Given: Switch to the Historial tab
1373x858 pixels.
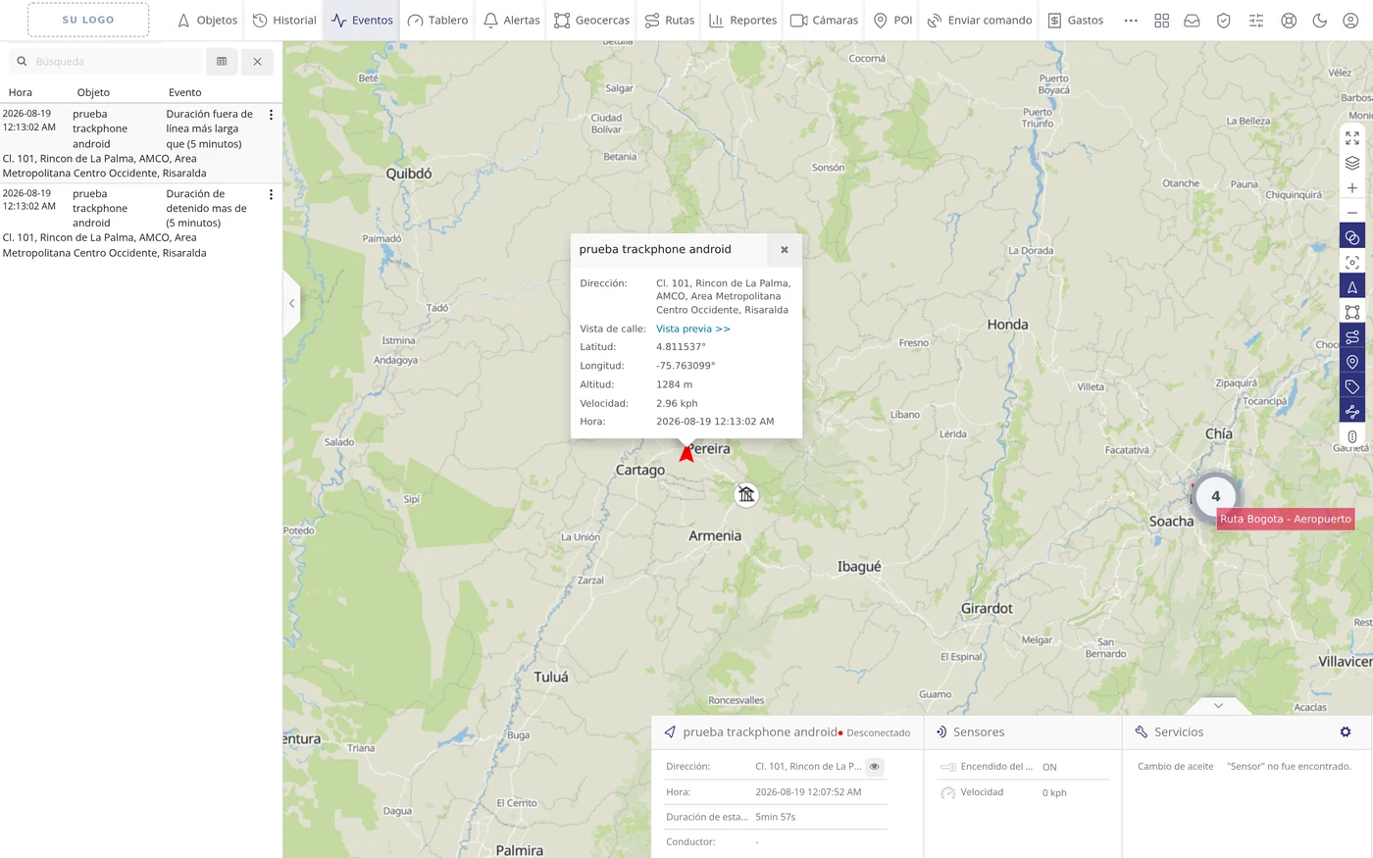Looking at the screenshot, I should pos(284,20).
